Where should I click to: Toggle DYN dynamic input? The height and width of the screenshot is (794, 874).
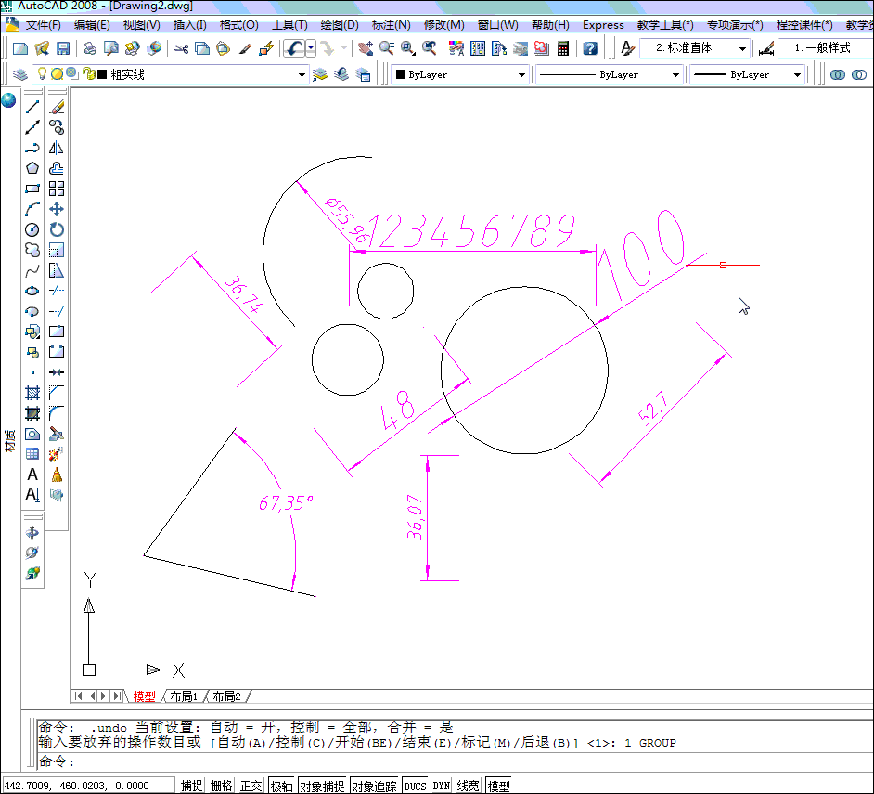click(x=442, y=786)
